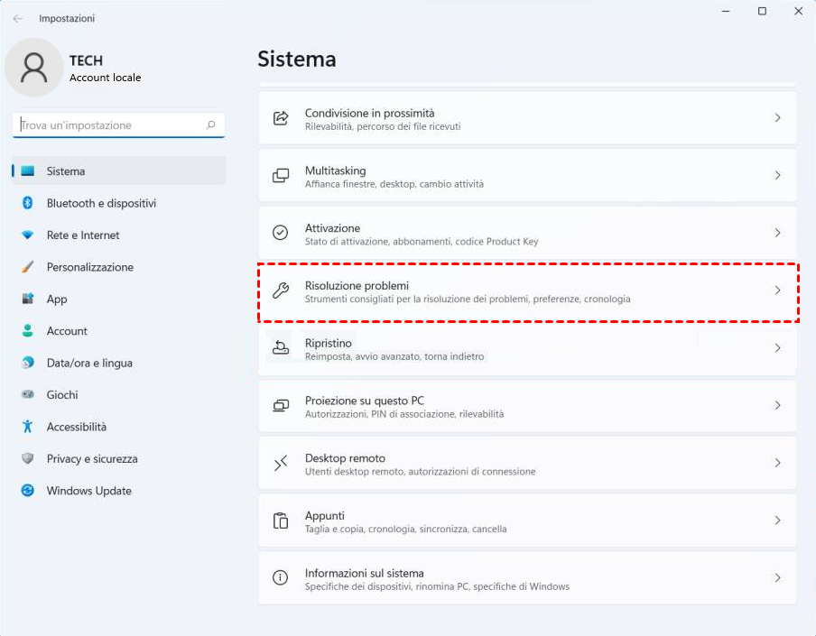816x636 pixels.
Task: Click the Personalizzazione paintbrush icon
Action: 27,267
